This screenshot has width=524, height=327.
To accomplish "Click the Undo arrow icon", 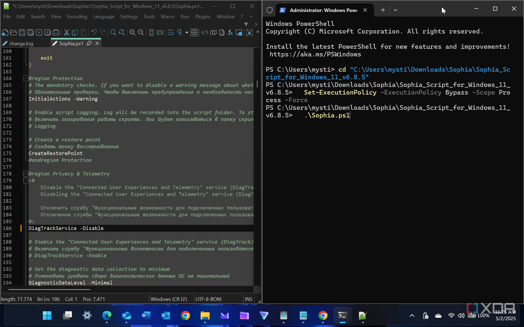I will pos(94,33).
